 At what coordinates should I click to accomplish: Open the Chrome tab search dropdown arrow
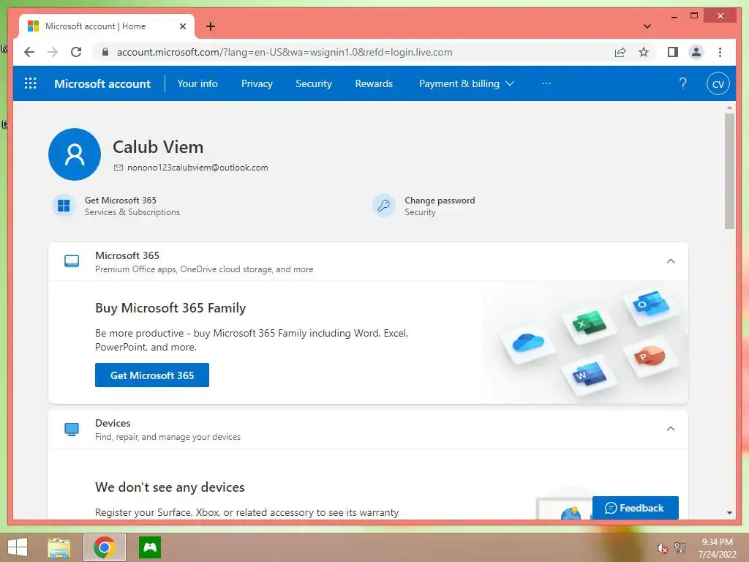tap(647, 26)
